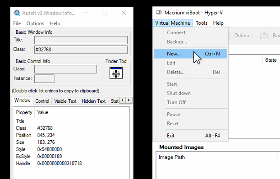
Task: Choose Exit from the Virtual Machine menu
Action: 191,136
